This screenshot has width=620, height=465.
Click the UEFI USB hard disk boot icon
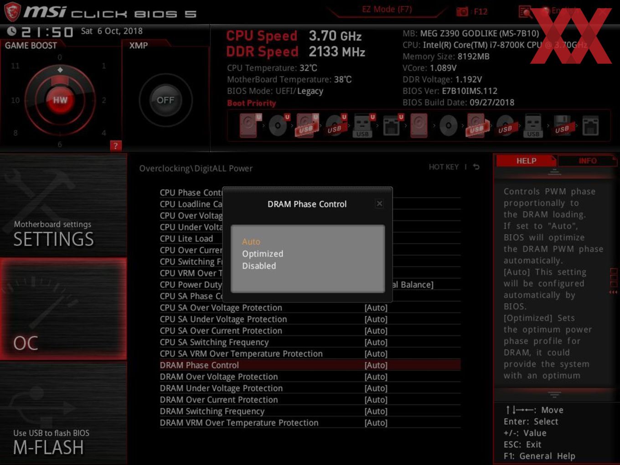[x=307, y=125]
